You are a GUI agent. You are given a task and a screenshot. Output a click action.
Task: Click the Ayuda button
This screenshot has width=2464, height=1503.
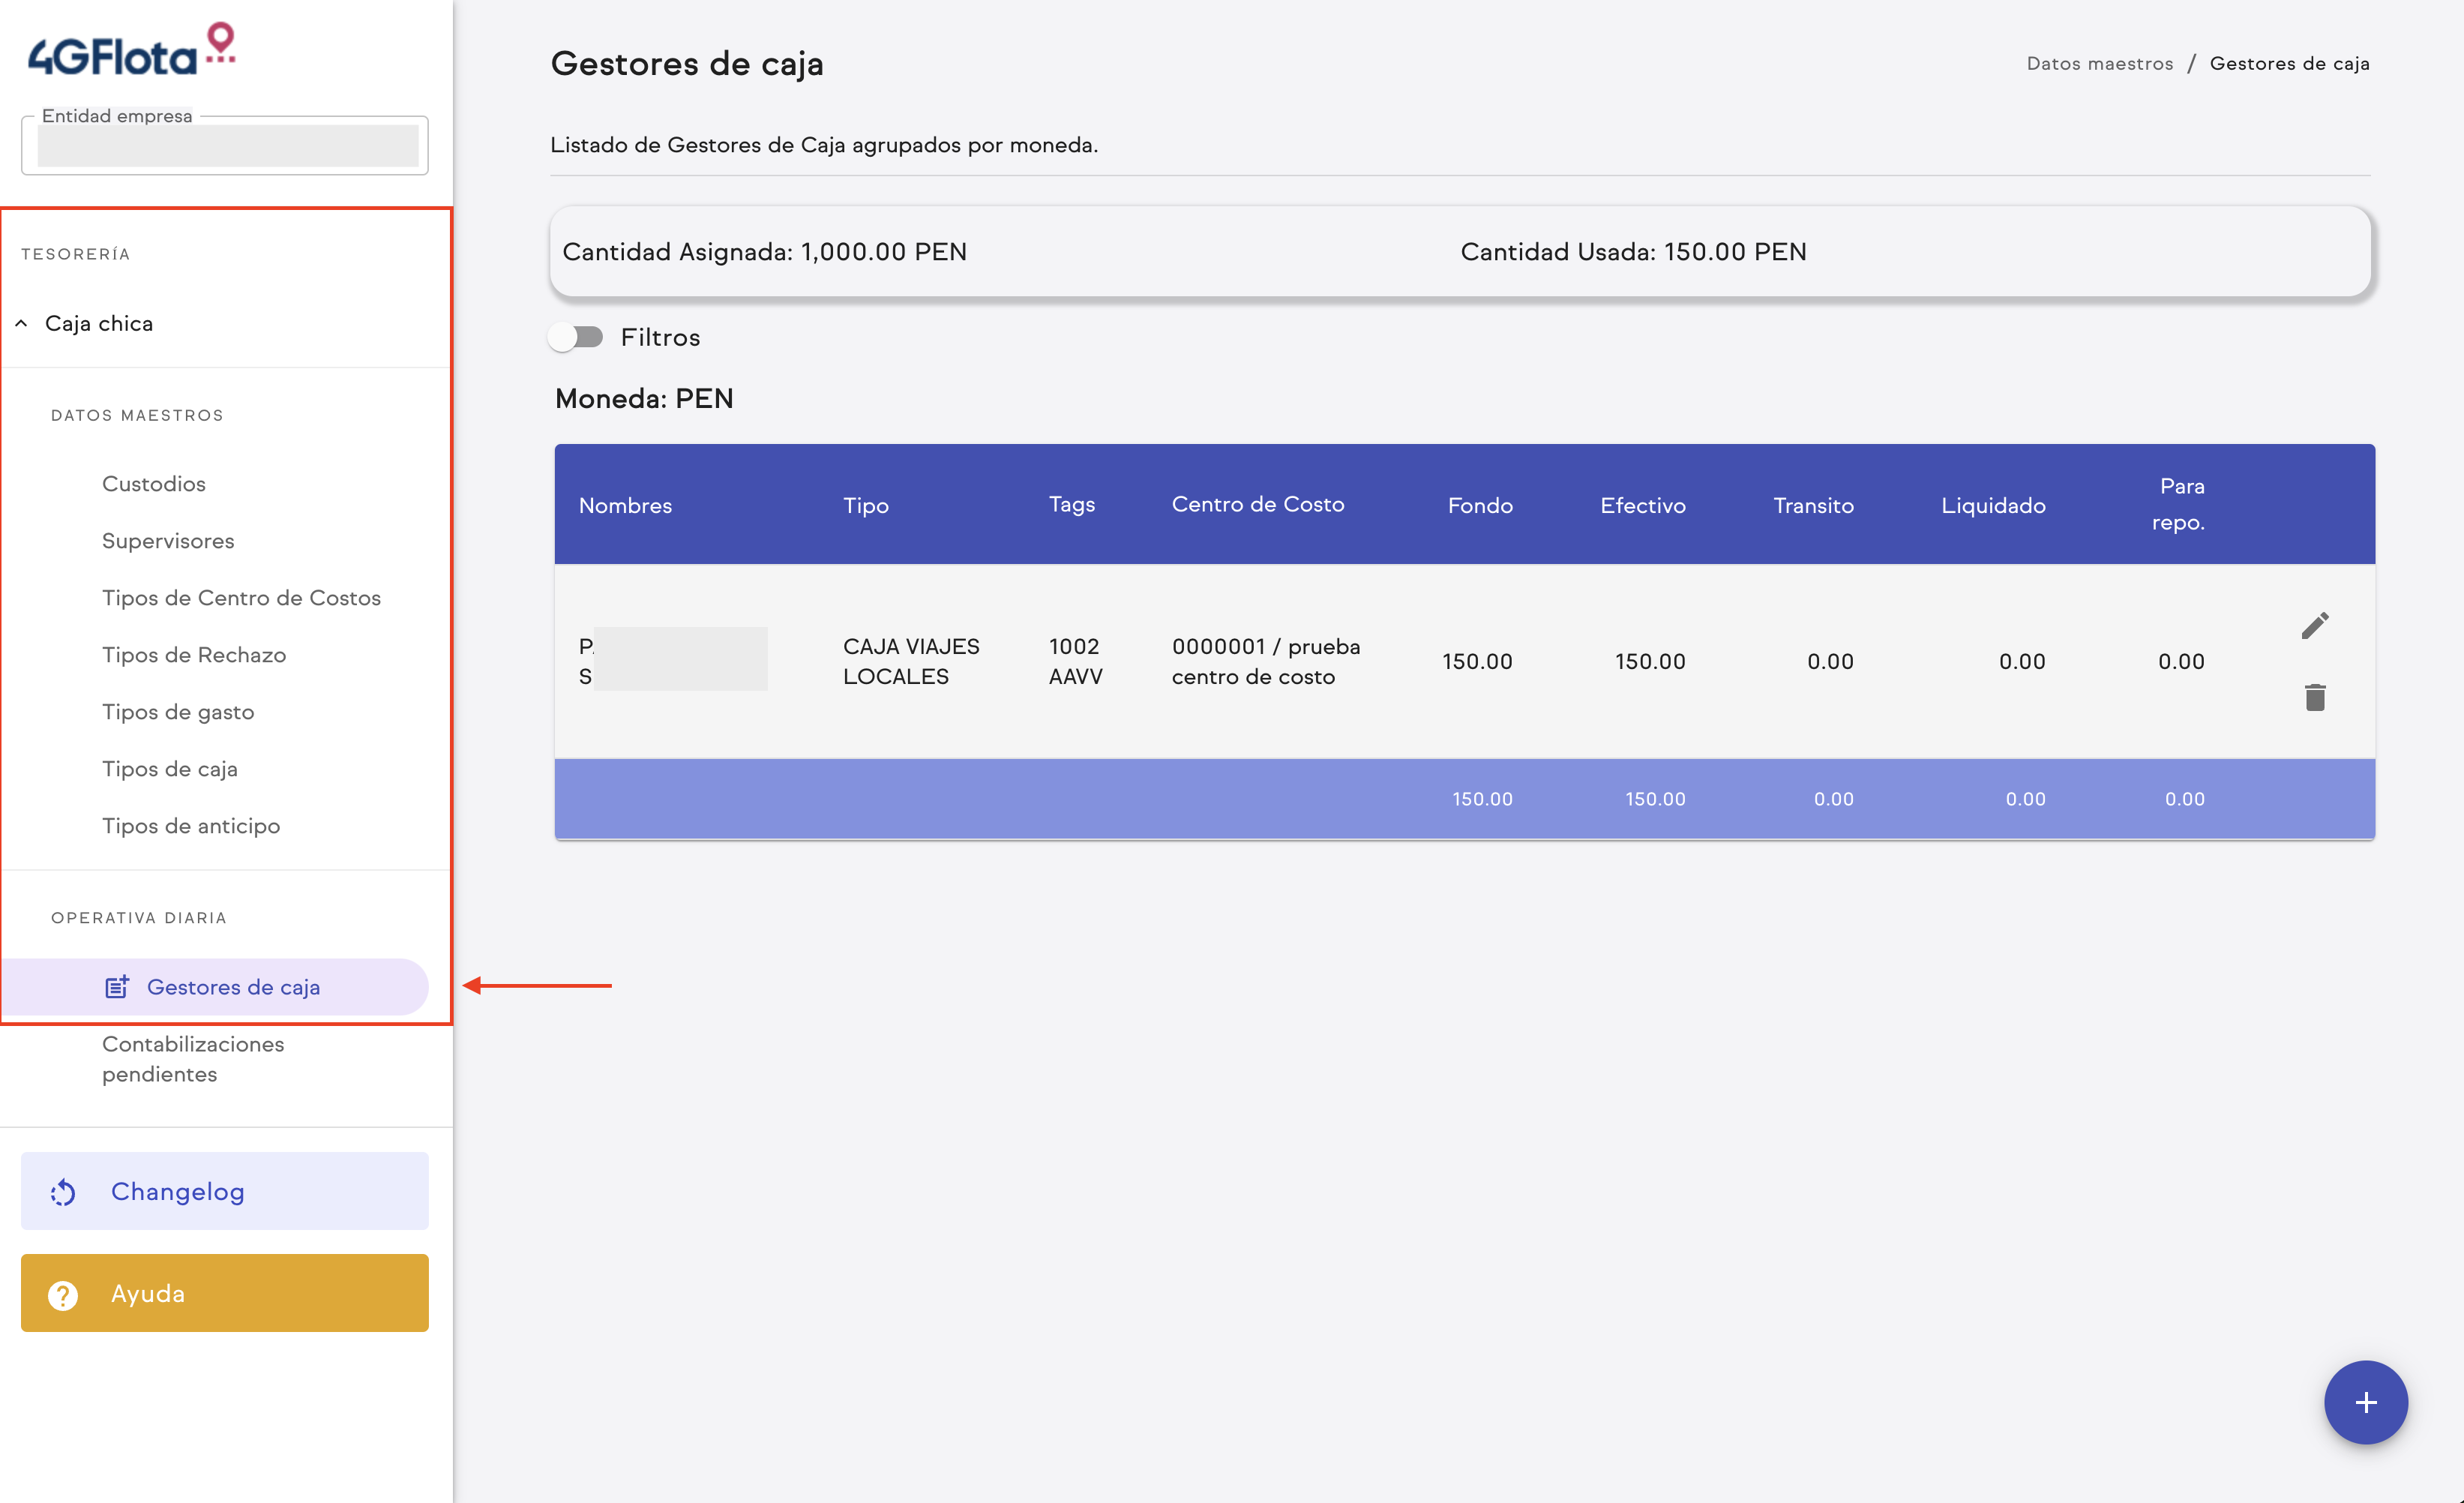[225, 1293]
